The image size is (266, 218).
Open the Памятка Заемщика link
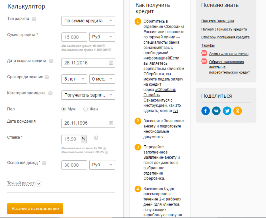click(218, 21)
